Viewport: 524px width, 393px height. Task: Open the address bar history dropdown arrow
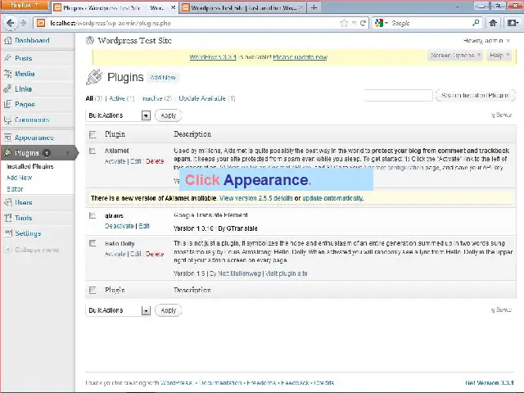pyautogui.click(x=354, y=23)
